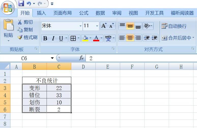Open 剪贴板 dialog launcher

pyautogui.click(x=36, y=48)
